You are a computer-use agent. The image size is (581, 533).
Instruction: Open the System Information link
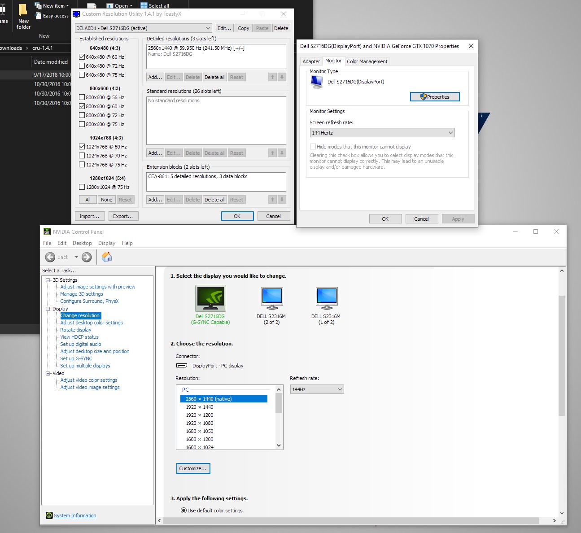tap(75, 516)
